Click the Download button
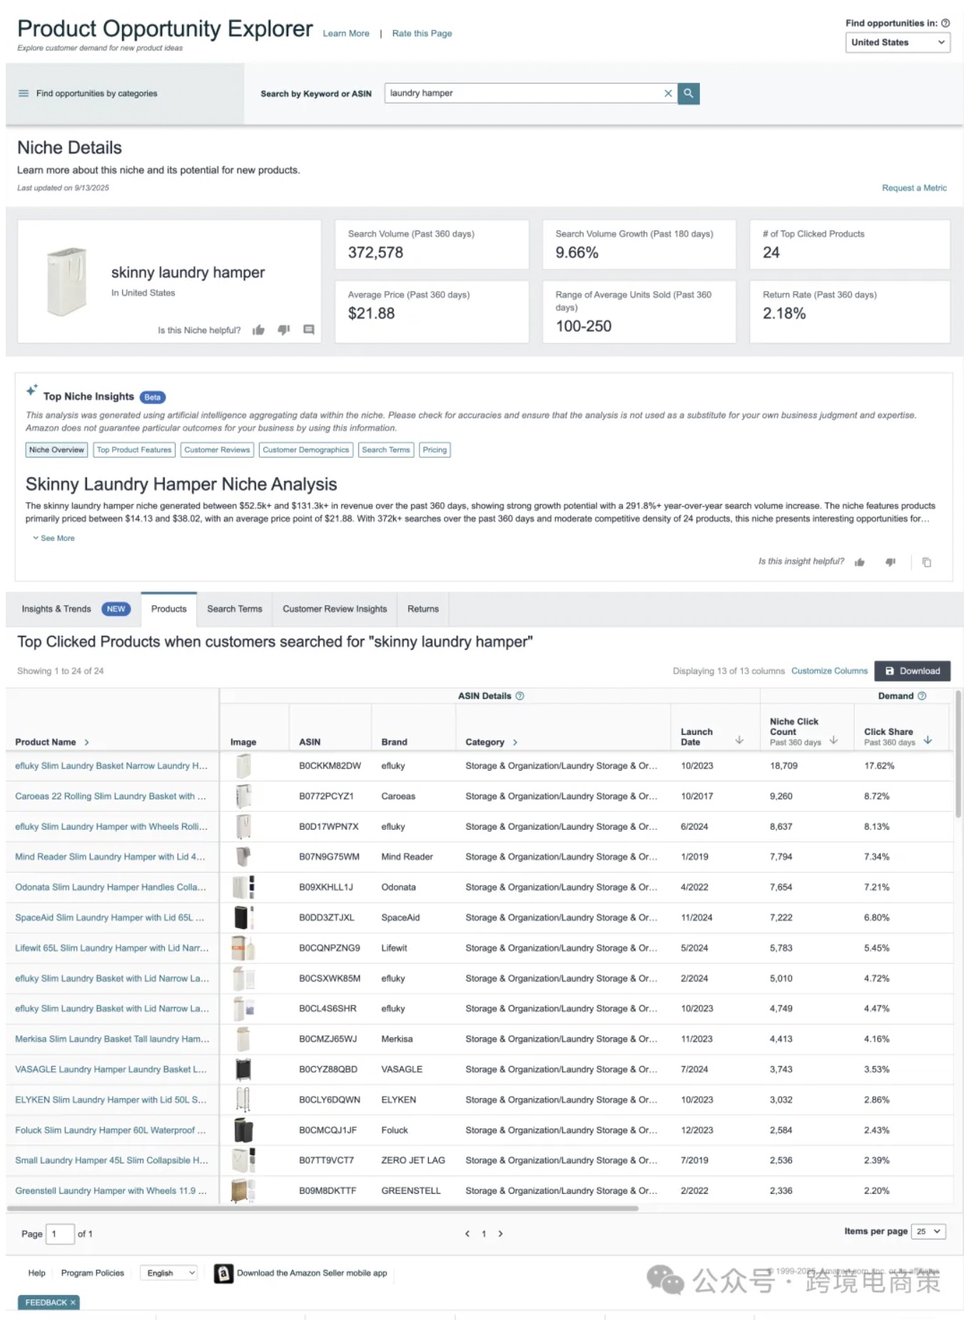The width and height of the screenshot is (964, 1320). [913, 671]
